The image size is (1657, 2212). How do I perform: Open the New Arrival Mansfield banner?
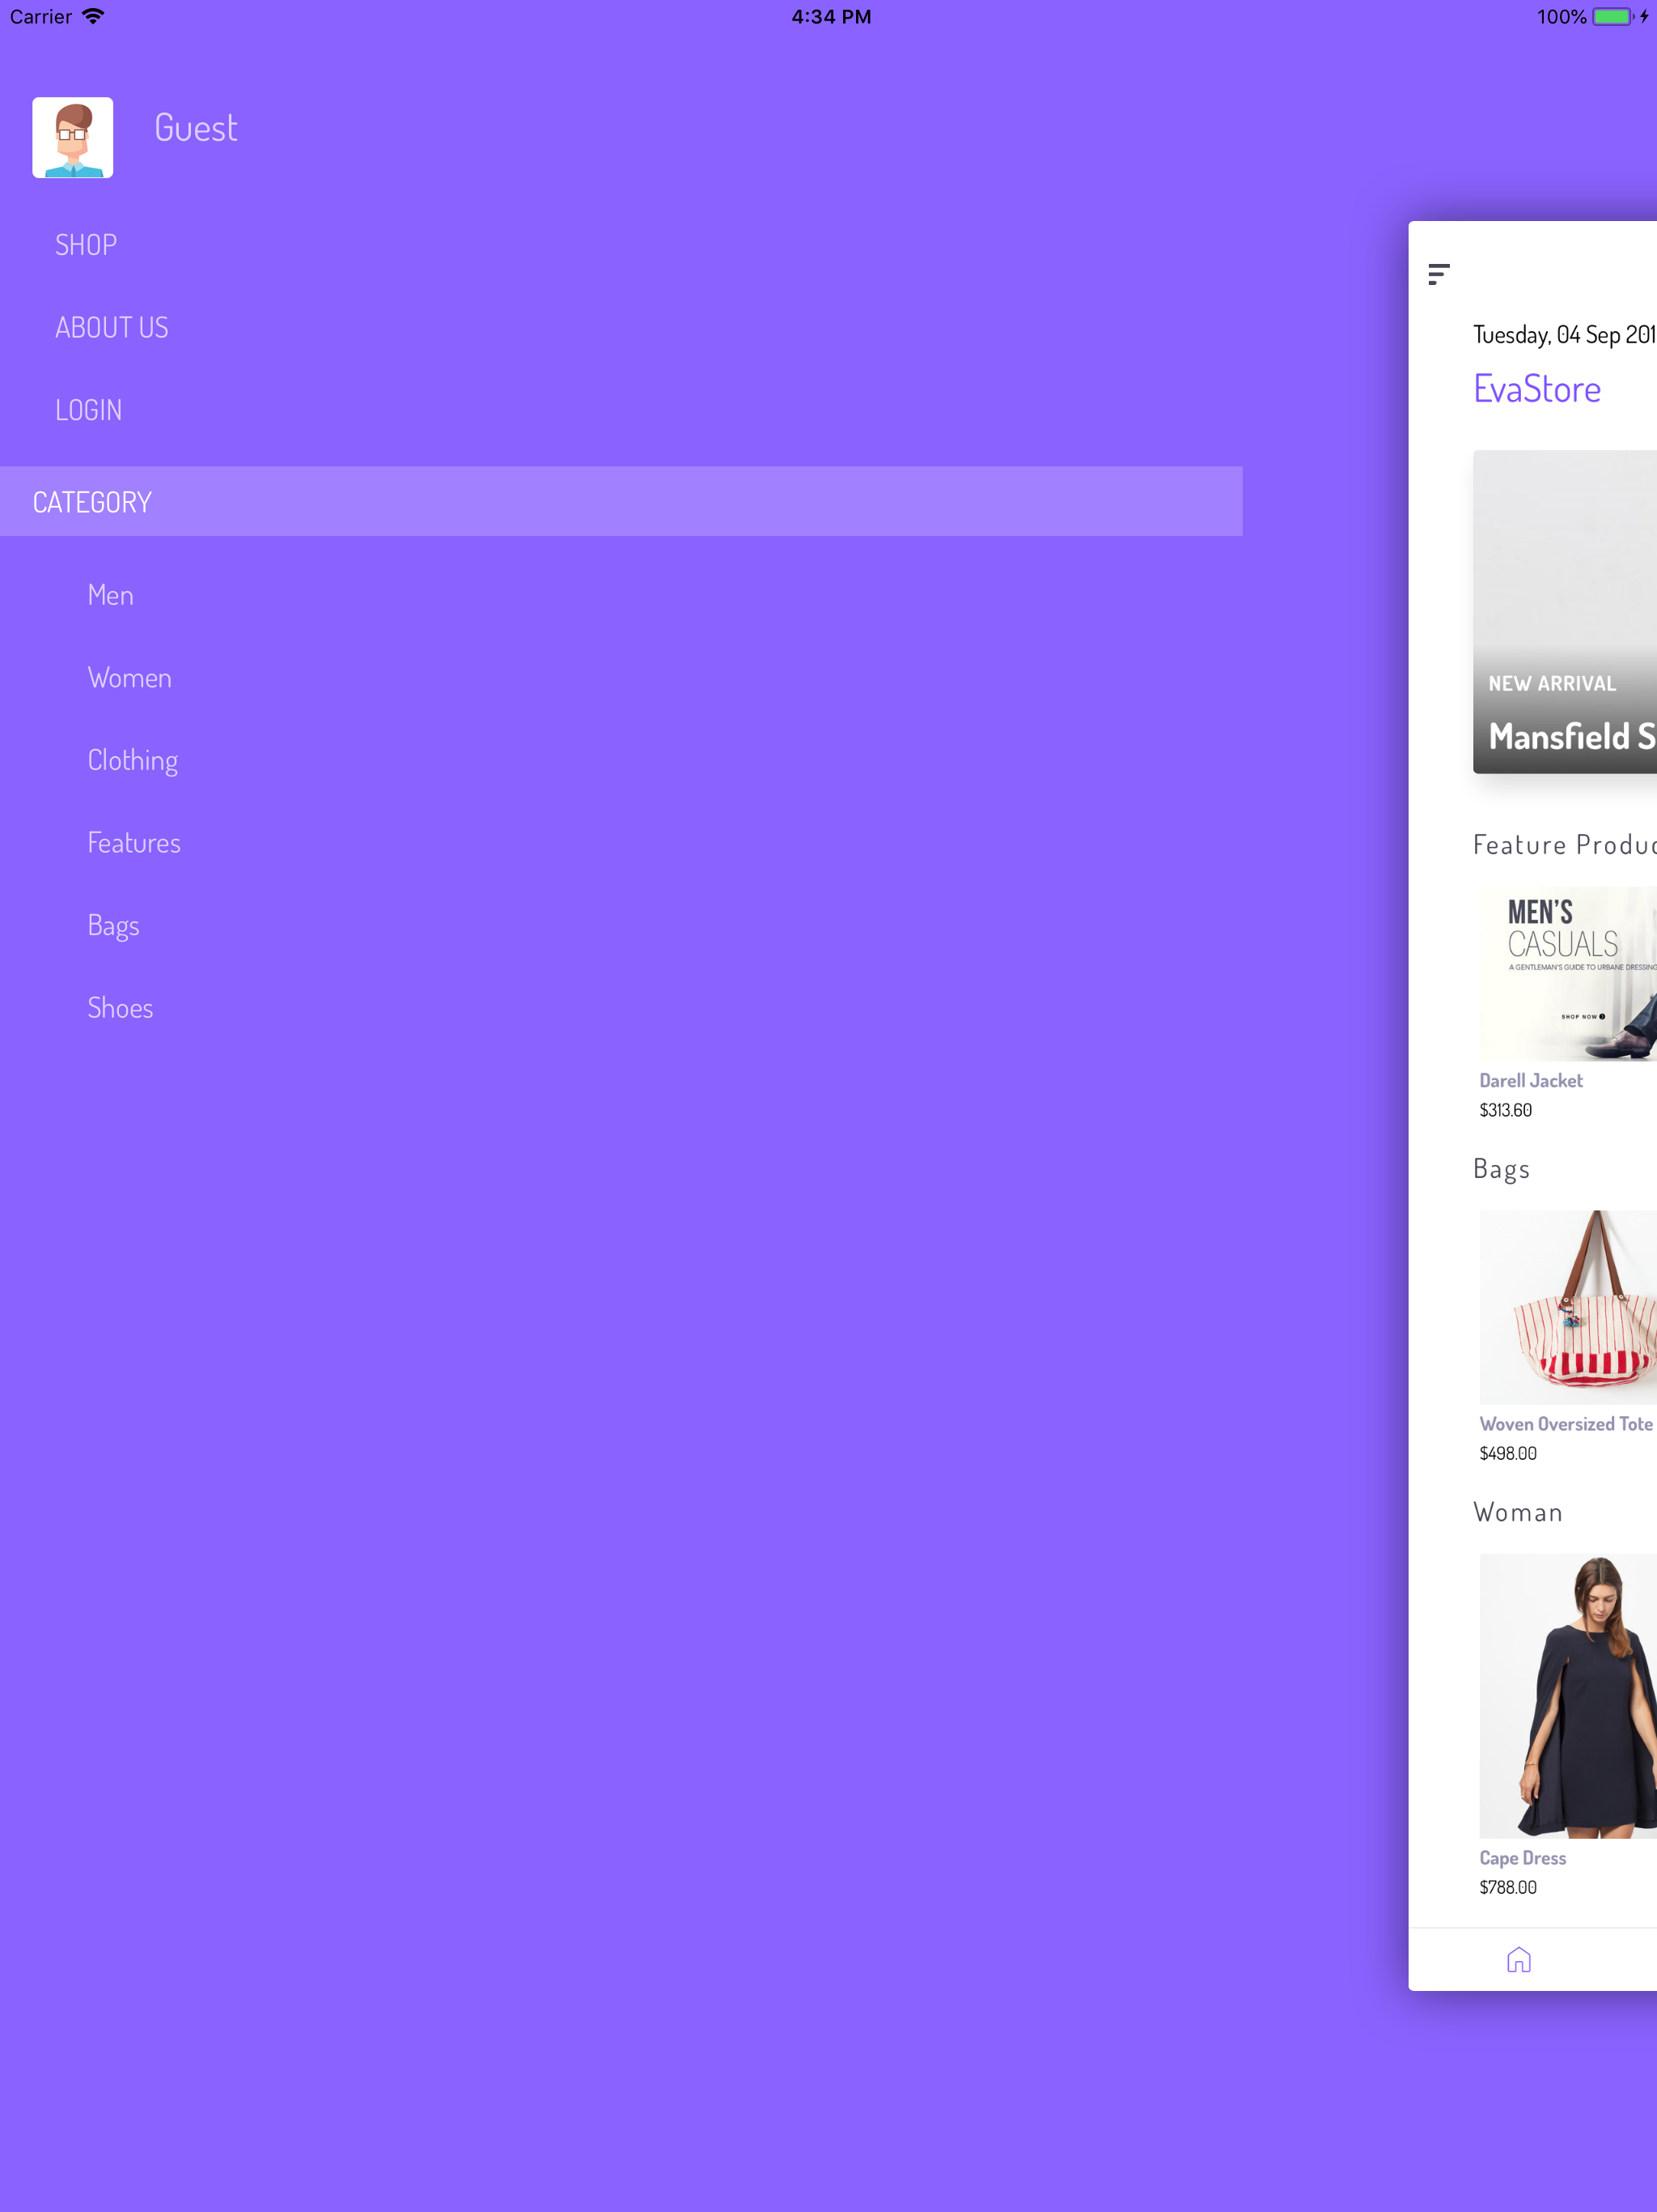pos(1564,611)
